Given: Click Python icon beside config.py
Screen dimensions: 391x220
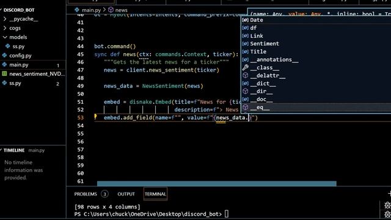Looking at the screenshot, I should [x=4, y=56].
